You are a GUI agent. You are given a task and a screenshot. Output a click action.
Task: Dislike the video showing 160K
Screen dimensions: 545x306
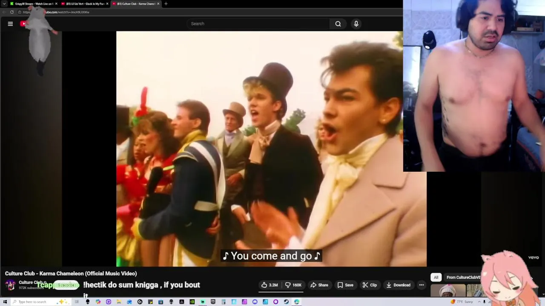293,285
